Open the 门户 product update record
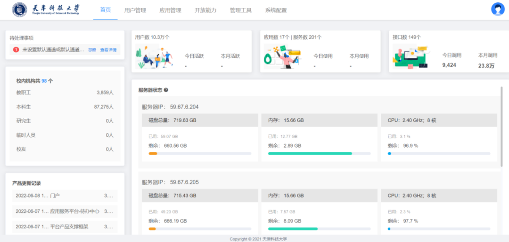This screenshot has height=242, width=509. point(65,196)
